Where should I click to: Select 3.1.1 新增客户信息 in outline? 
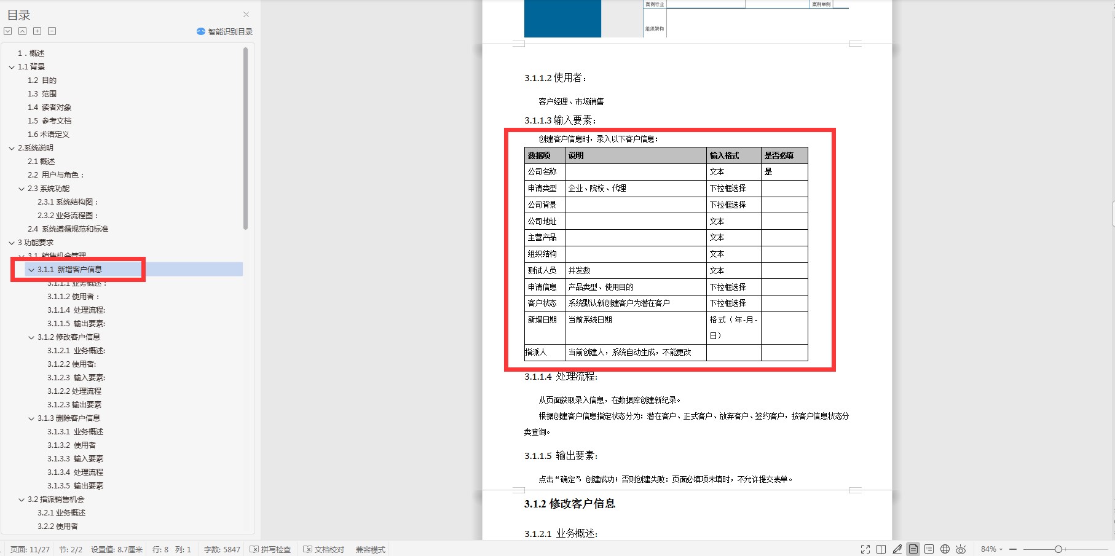[70, 270]
